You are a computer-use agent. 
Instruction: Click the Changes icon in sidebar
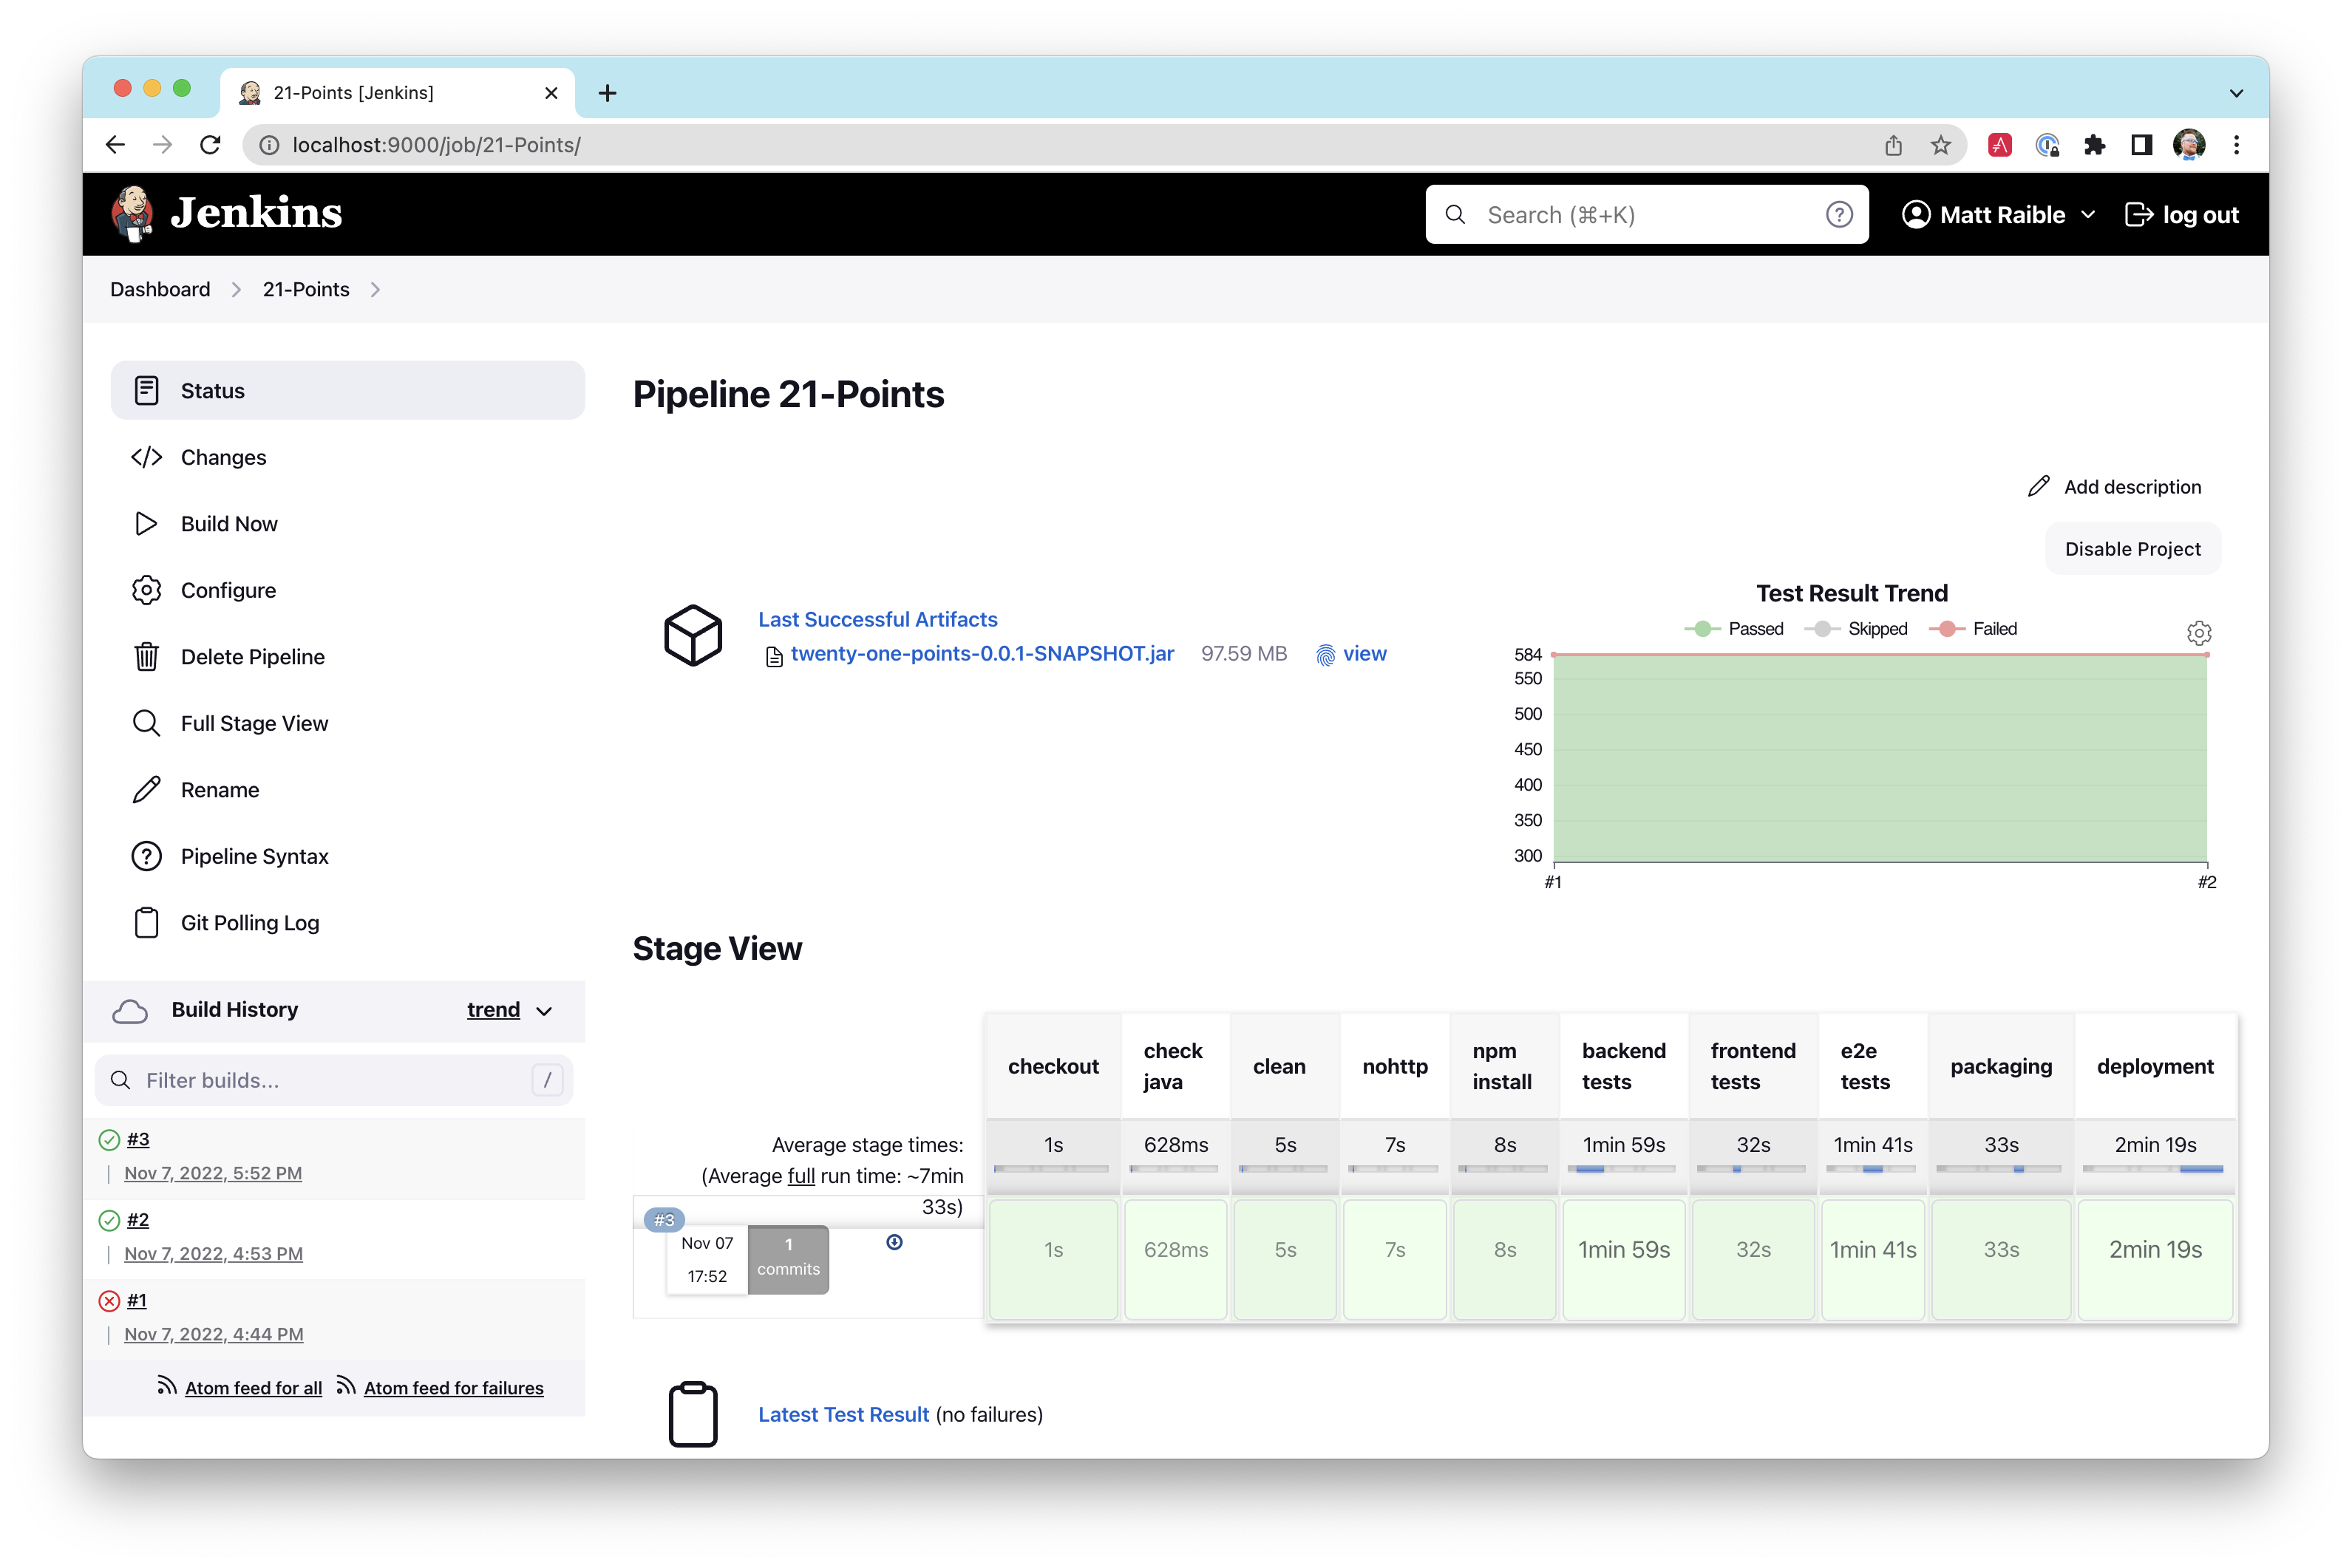click(x=147, y=457)
